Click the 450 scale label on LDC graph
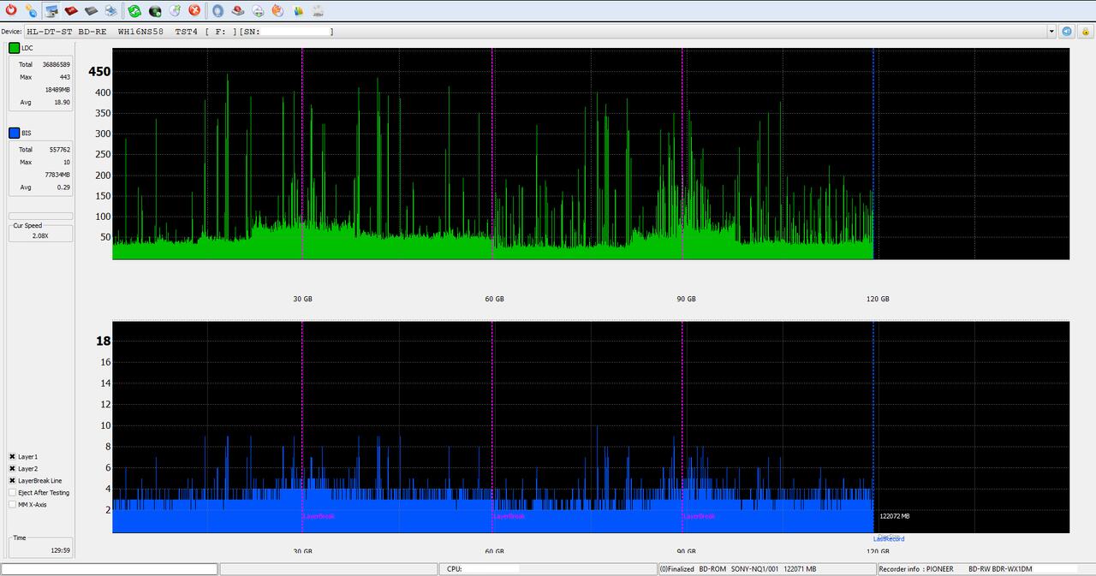 99,72
